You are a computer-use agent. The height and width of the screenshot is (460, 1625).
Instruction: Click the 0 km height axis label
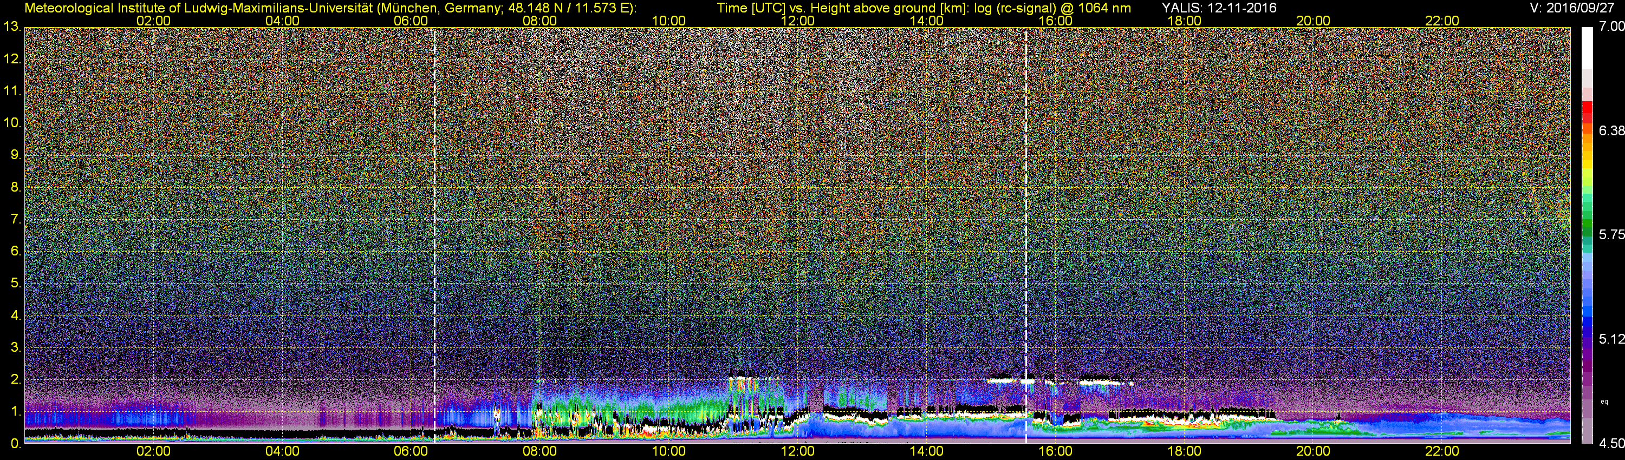pyautogui.click(x=16, y=444)
